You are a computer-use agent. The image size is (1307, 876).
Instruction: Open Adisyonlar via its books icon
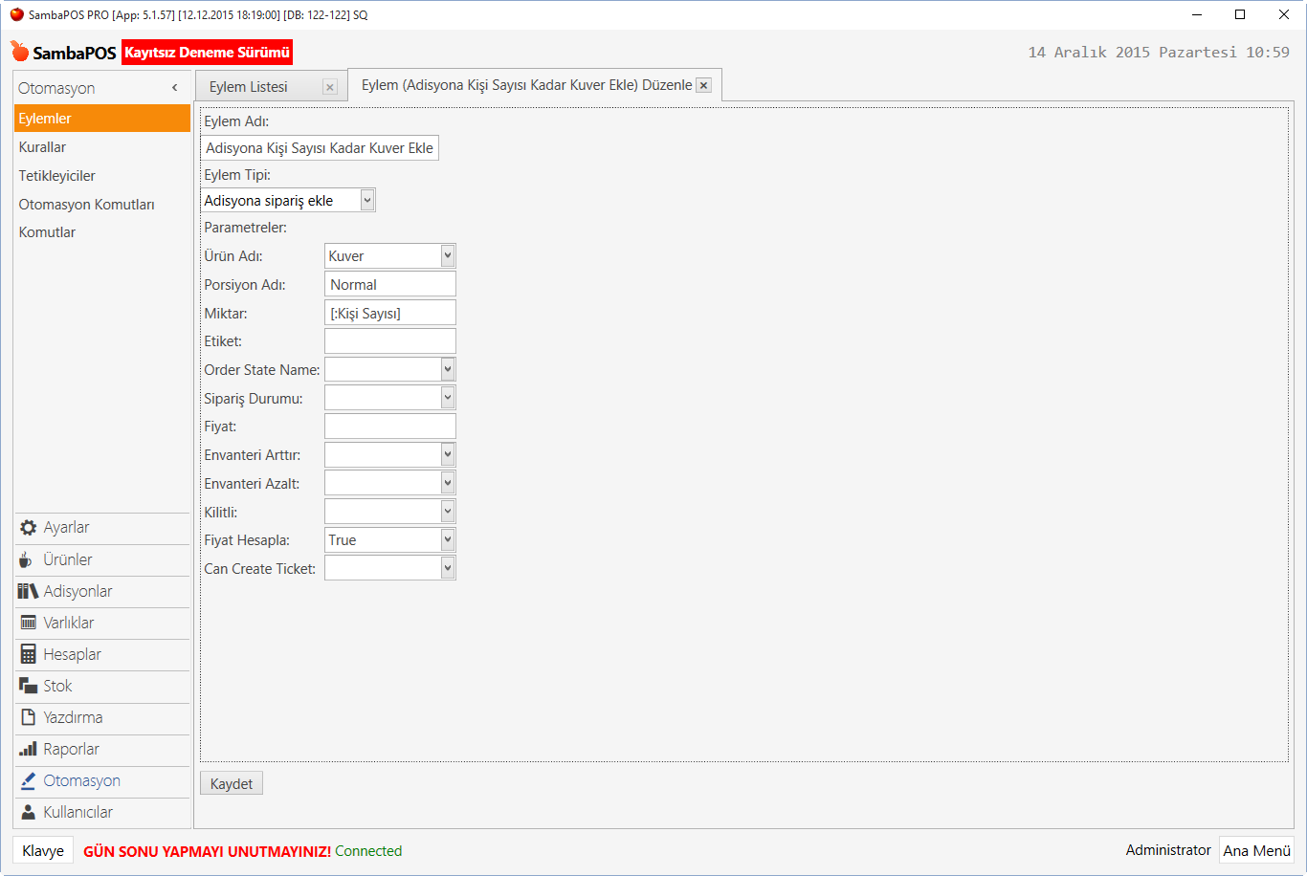pyautogui.click(x=28, y=591)
